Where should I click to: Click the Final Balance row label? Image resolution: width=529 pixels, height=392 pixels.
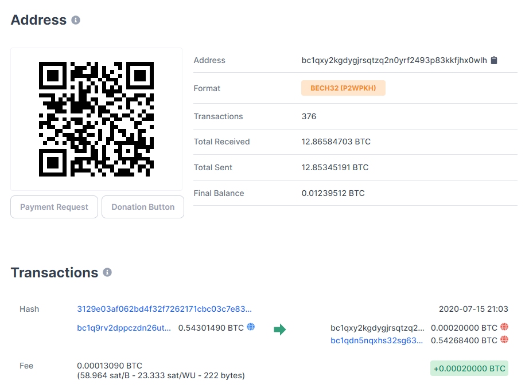[219, 193]
